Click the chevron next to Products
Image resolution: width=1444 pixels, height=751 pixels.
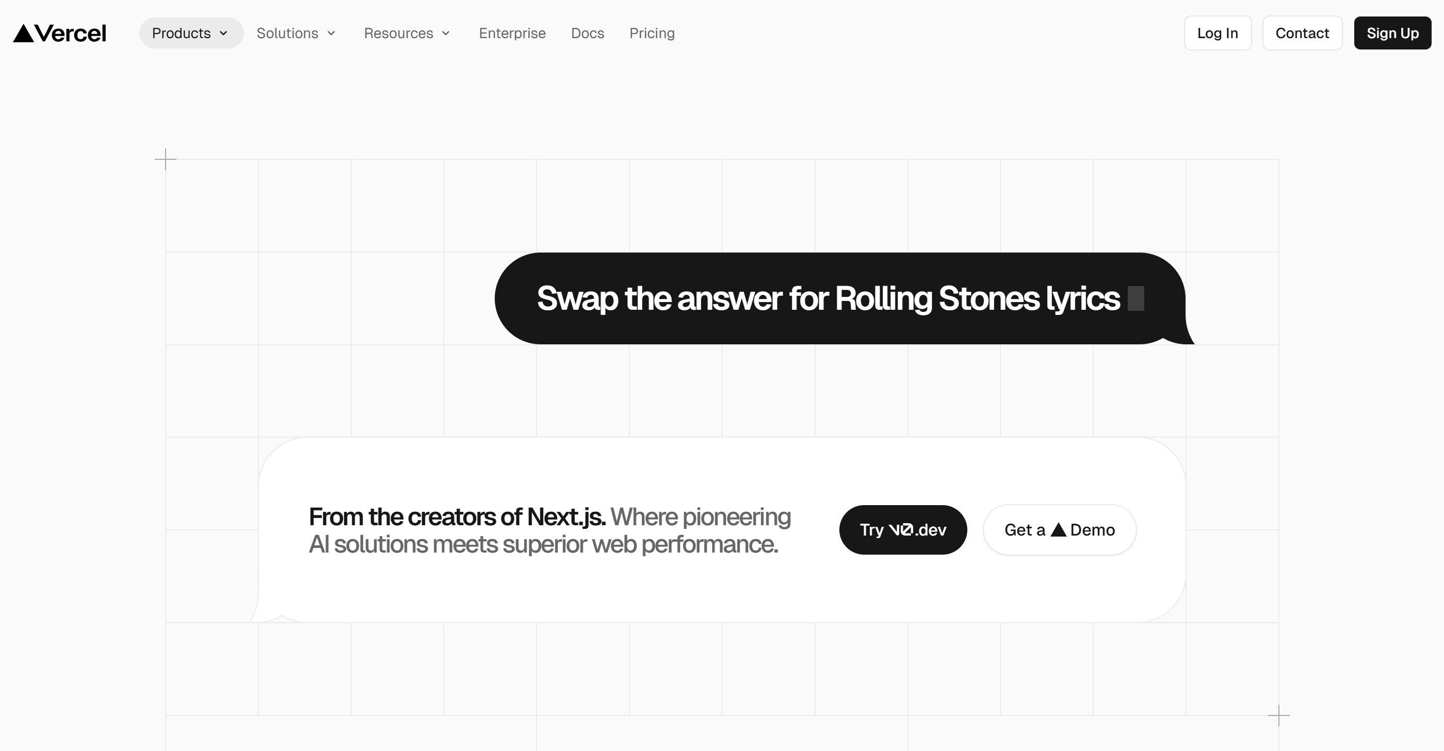[x=224, y=33]
